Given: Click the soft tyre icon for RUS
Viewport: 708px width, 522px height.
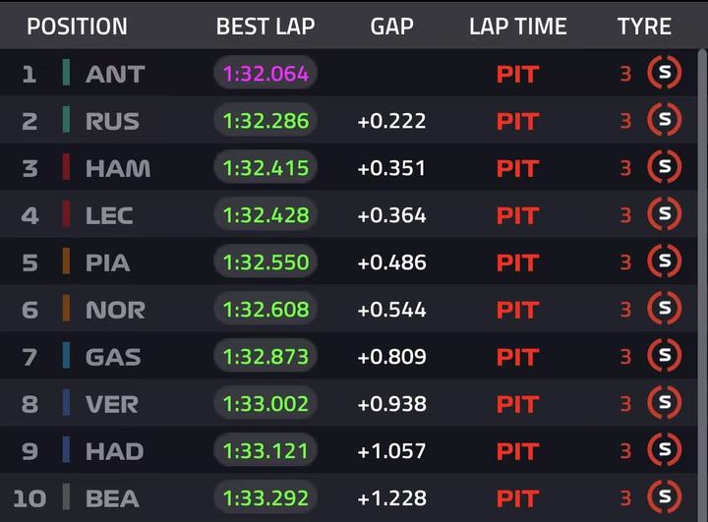Looking at the screenshot, I should tap(665, 120).
